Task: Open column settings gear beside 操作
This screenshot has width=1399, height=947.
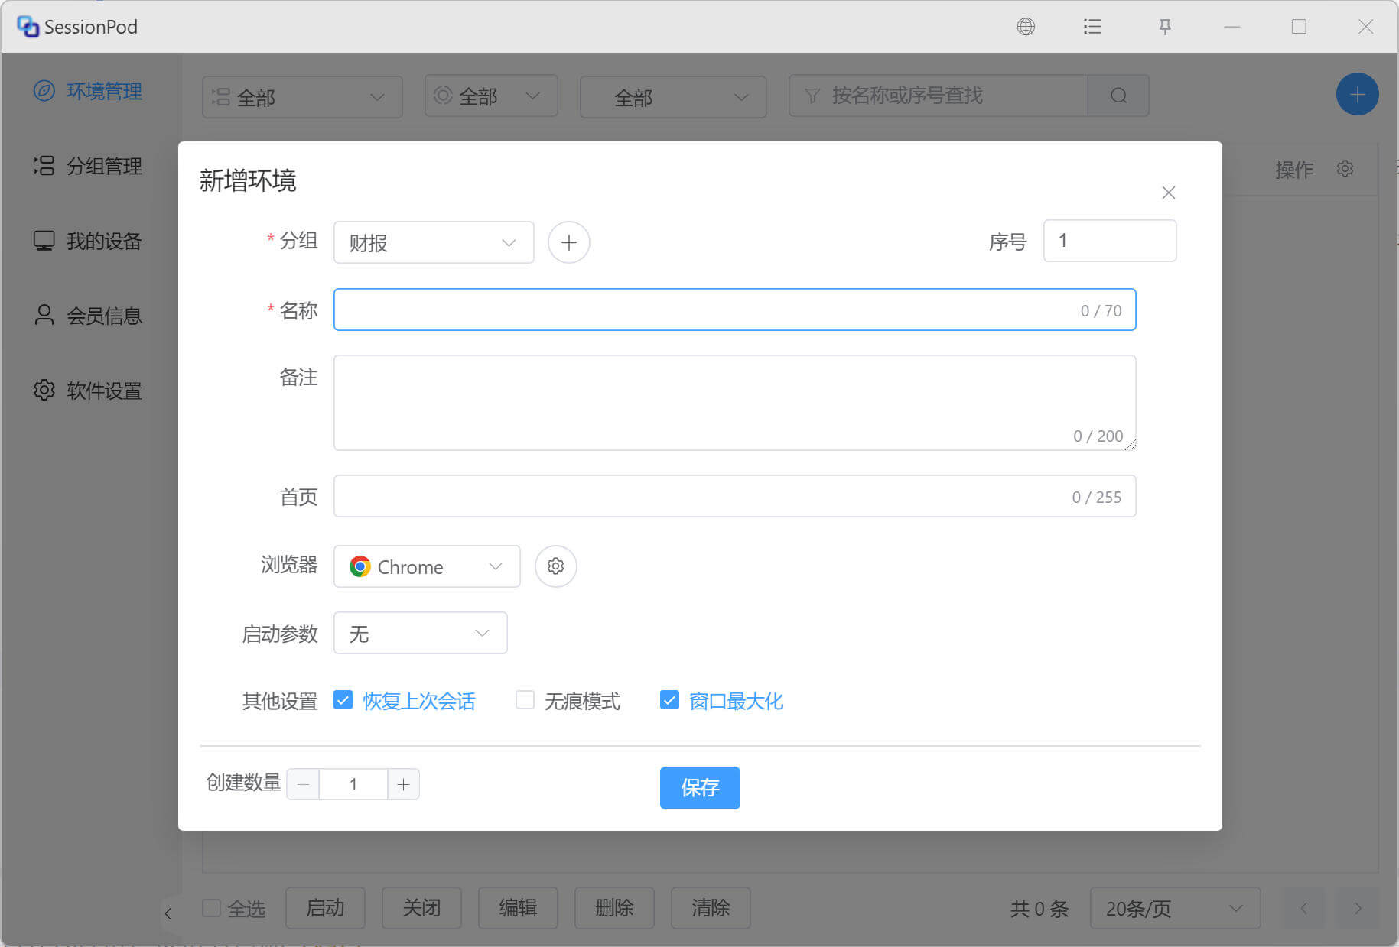Action: coord(1345,168)
